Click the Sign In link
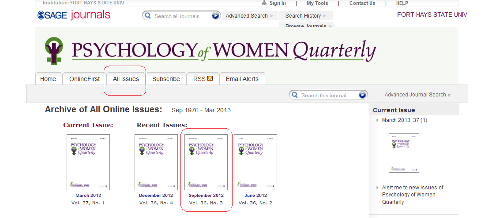This screenshot has width=492, height=218. [x=278, y=3]
